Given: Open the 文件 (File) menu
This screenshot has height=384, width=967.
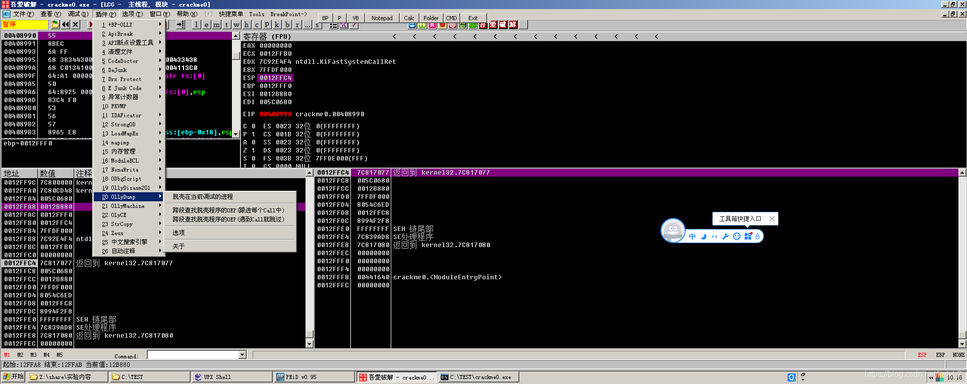Looking at the screenshot, I should 23,14.
